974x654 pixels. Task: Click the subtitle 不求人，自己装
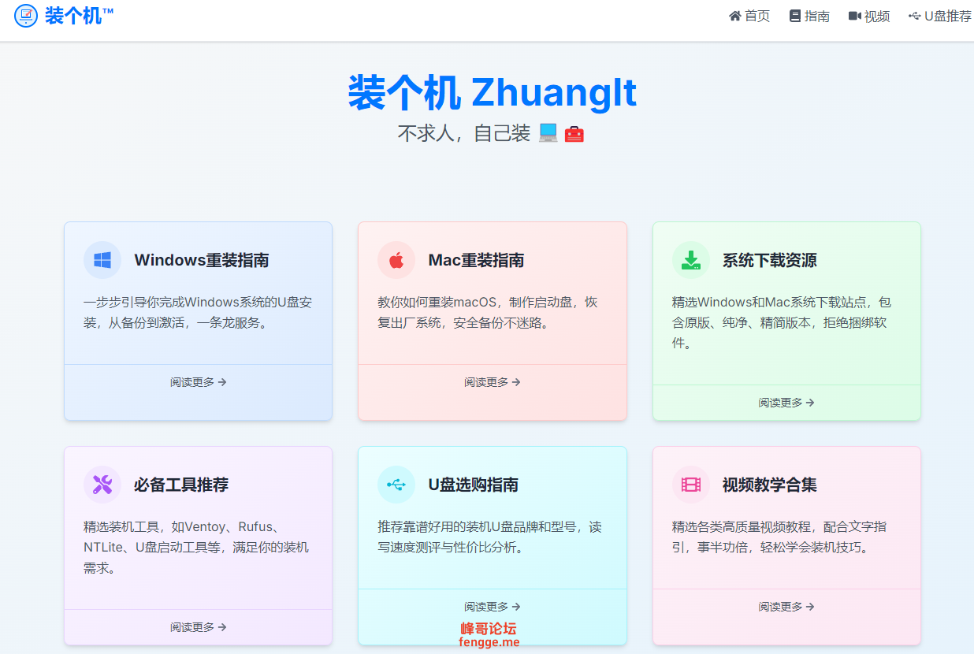[x=464, y=133]
